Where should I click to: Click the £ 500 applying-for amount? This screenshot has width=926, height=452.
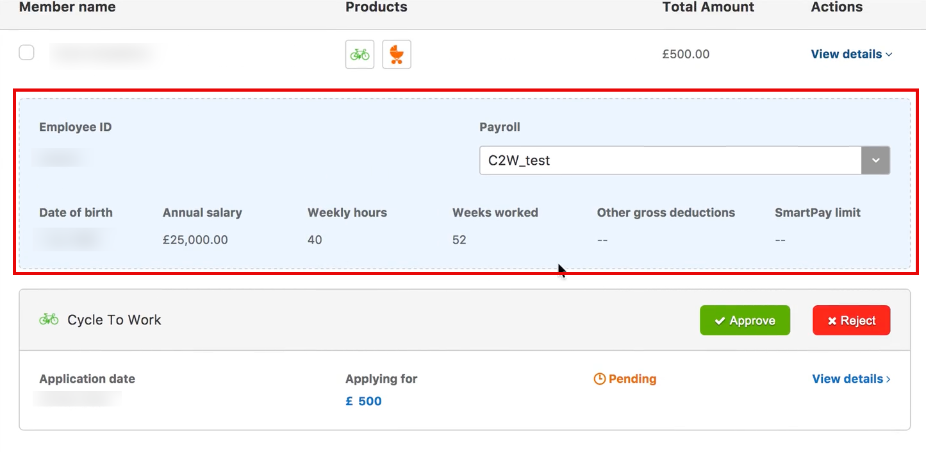(x=363, y=401)
